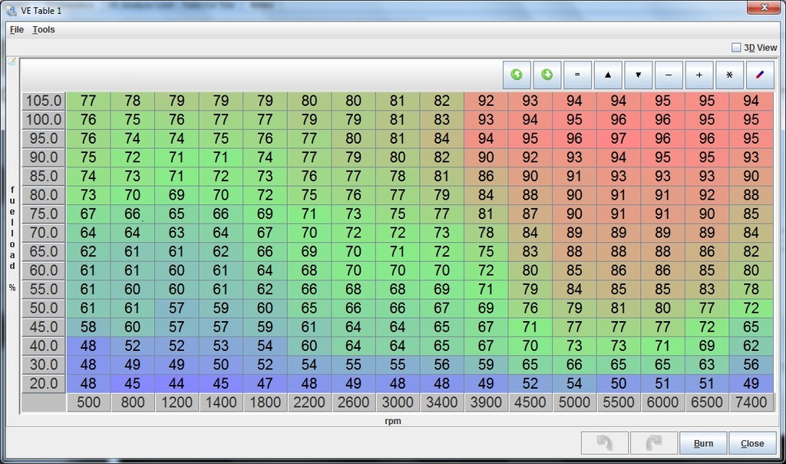Click the plus (increase by) toolbar button

pos(699,75)
